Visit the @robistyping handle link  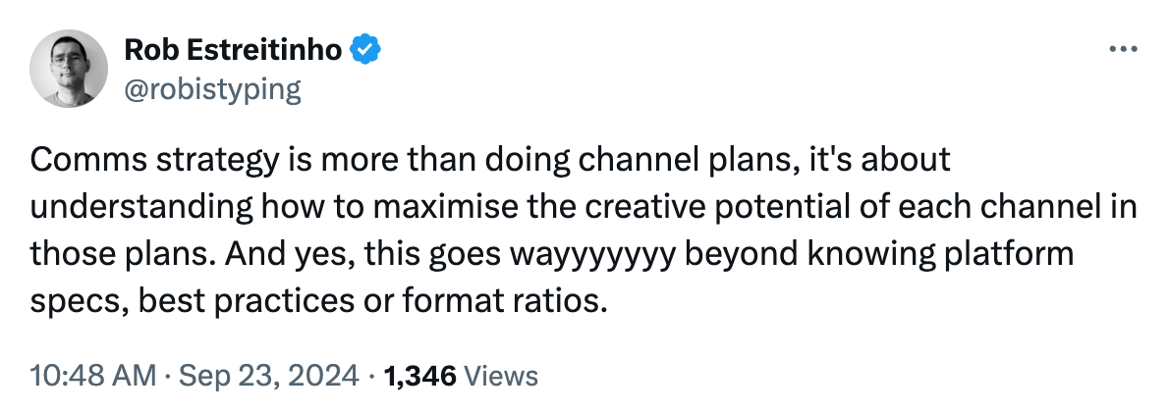coord(212,90)
